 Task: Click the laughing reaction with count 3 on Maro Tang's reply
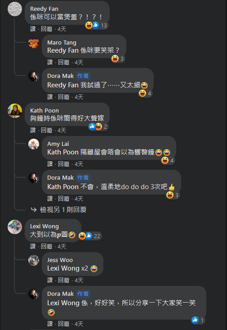118,59
